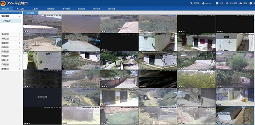Click the wrench icon for 管理端

pyautogui.click(x=191, y=3)
